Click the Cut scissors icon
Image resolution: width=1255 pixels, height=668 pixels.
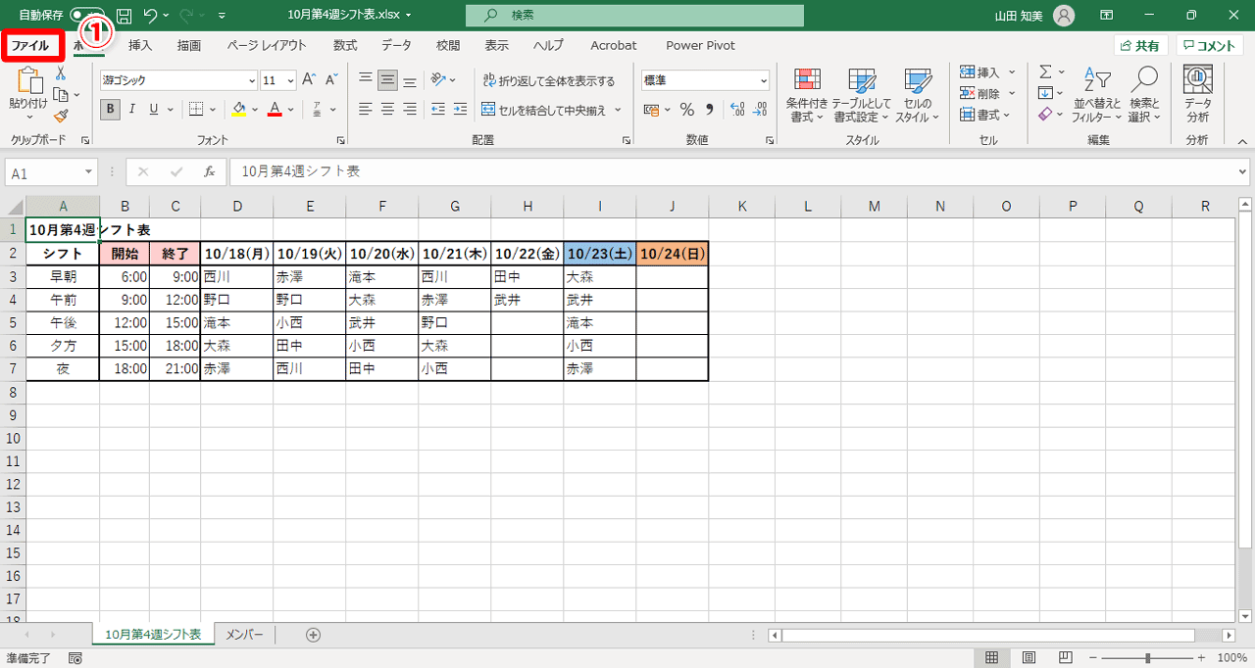pos(61,73)
